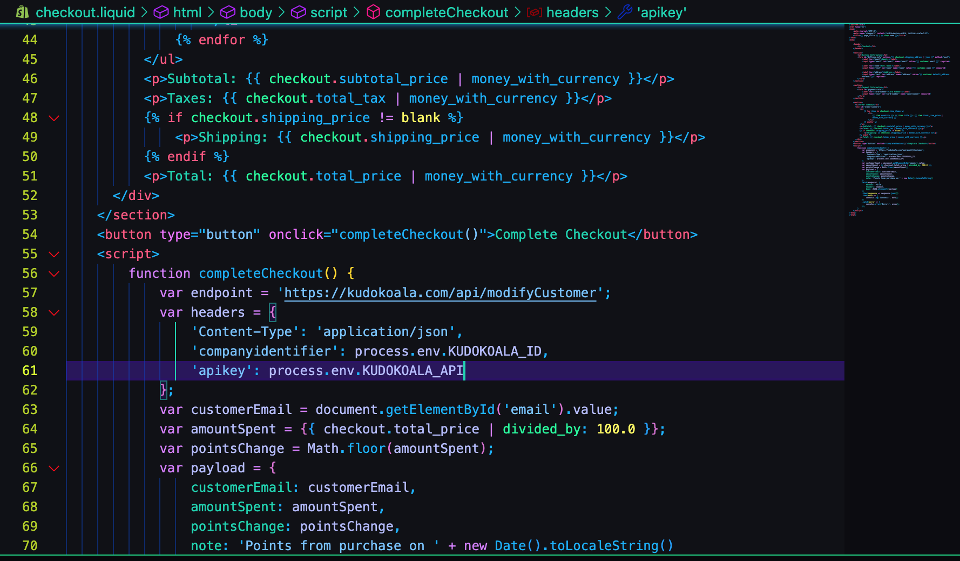Click the script cube symbol icon
960x561 pixels.
298,12
